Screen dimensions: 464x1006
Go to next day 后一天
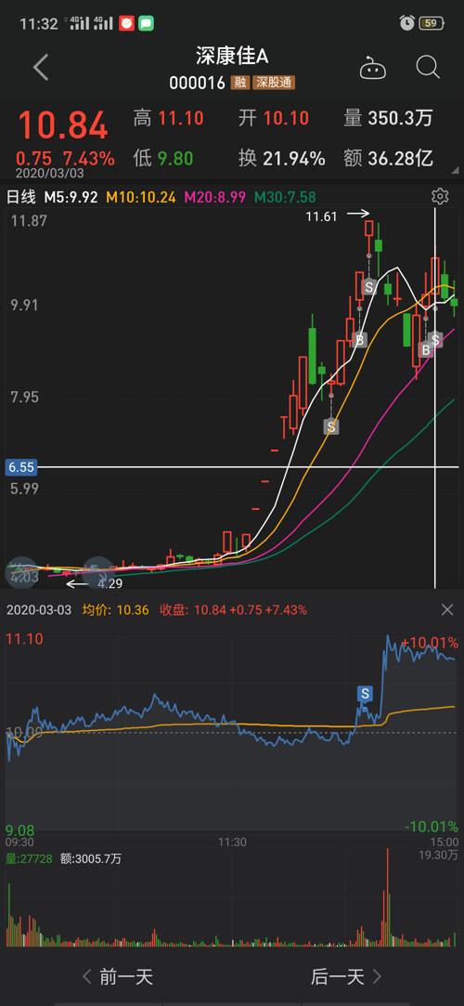tap(346, 977)
